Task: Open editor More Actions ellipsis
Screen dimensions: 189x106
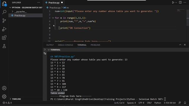Action: [x=185, y=2]
